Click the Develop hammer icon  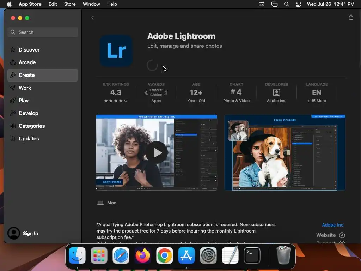[x=13, y=113]
